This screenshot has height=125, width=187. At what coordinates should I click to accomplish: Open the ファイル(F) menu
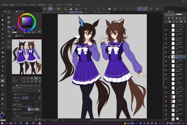pyautogui.click(x=4, y=5)
